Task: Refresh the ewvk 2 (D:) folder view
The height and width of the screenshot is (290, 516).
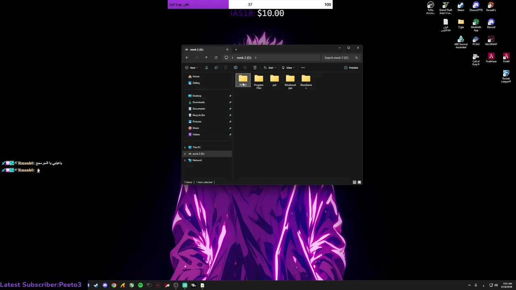Action: [216, 58]
